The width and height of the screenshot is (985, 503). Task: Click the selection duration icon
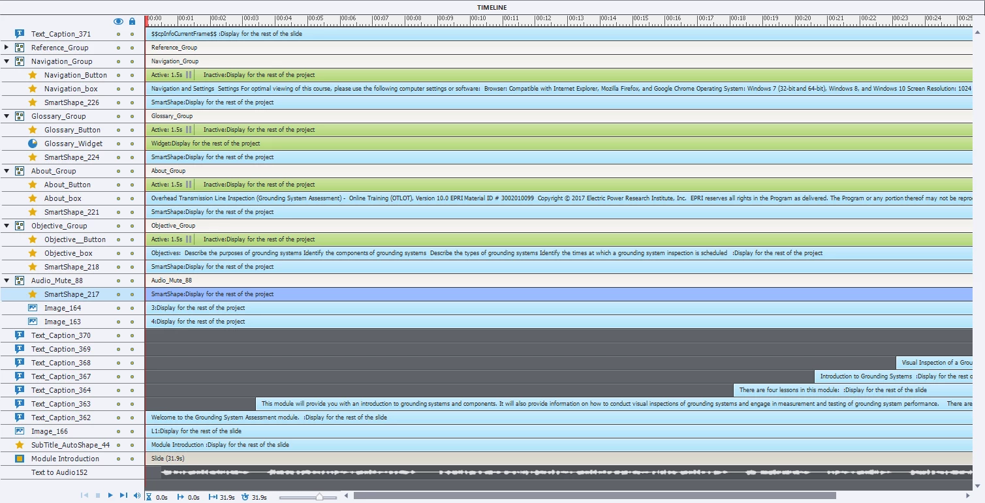[x=213, y=497]
